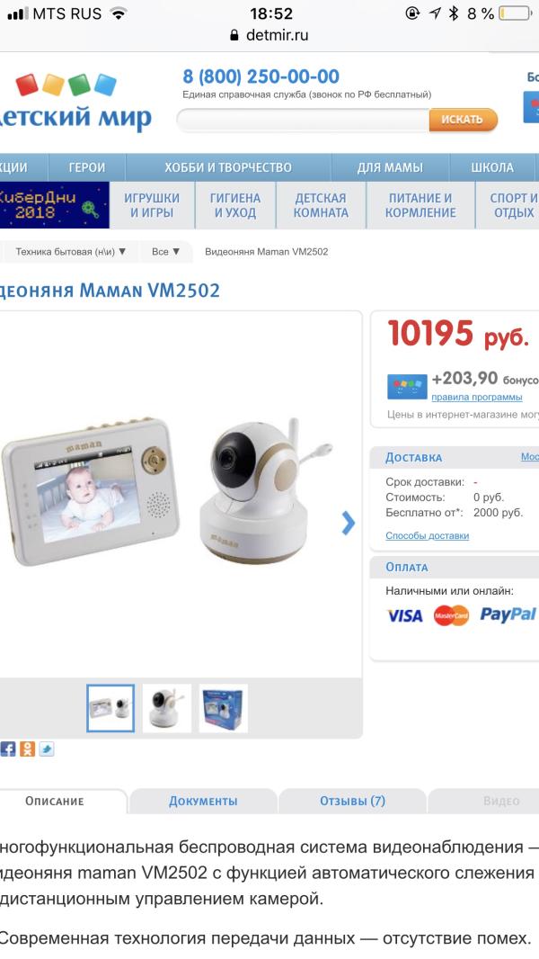This screenshot has height=959, width=539.
Task: Open the Хобби и творчество menu
Action: tap(228, 167)
